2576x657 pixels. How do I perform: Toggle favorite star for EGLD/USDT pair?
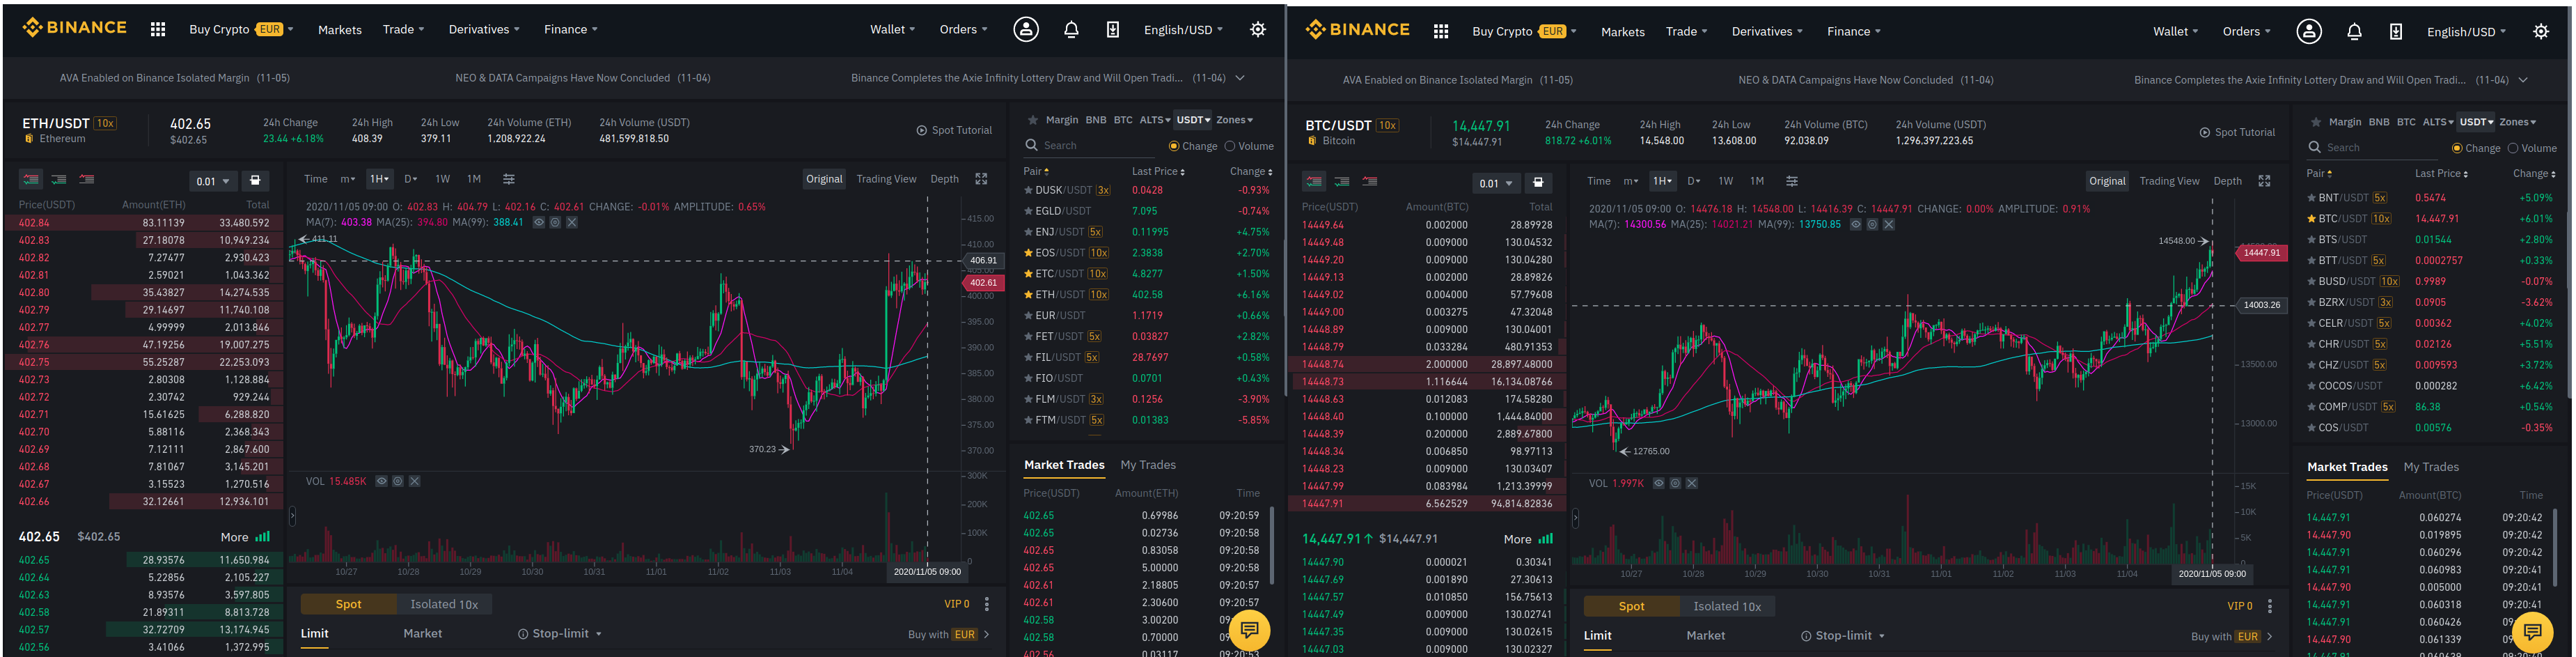coord(1028,211)
